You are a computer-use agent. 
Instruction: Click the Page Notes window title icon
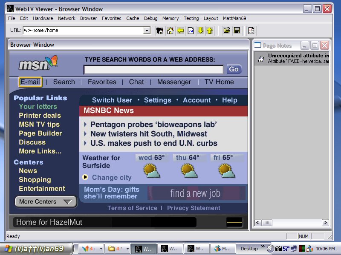click(x=257, y=45)
